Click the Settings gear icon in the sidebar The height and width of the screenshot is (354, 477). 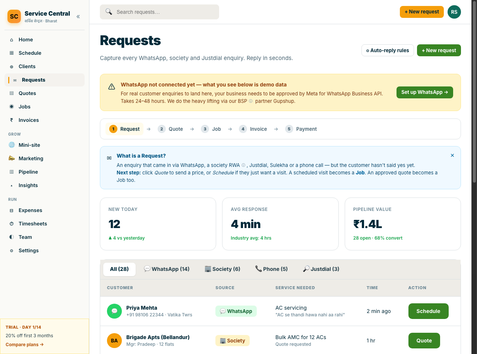point(12,250)
